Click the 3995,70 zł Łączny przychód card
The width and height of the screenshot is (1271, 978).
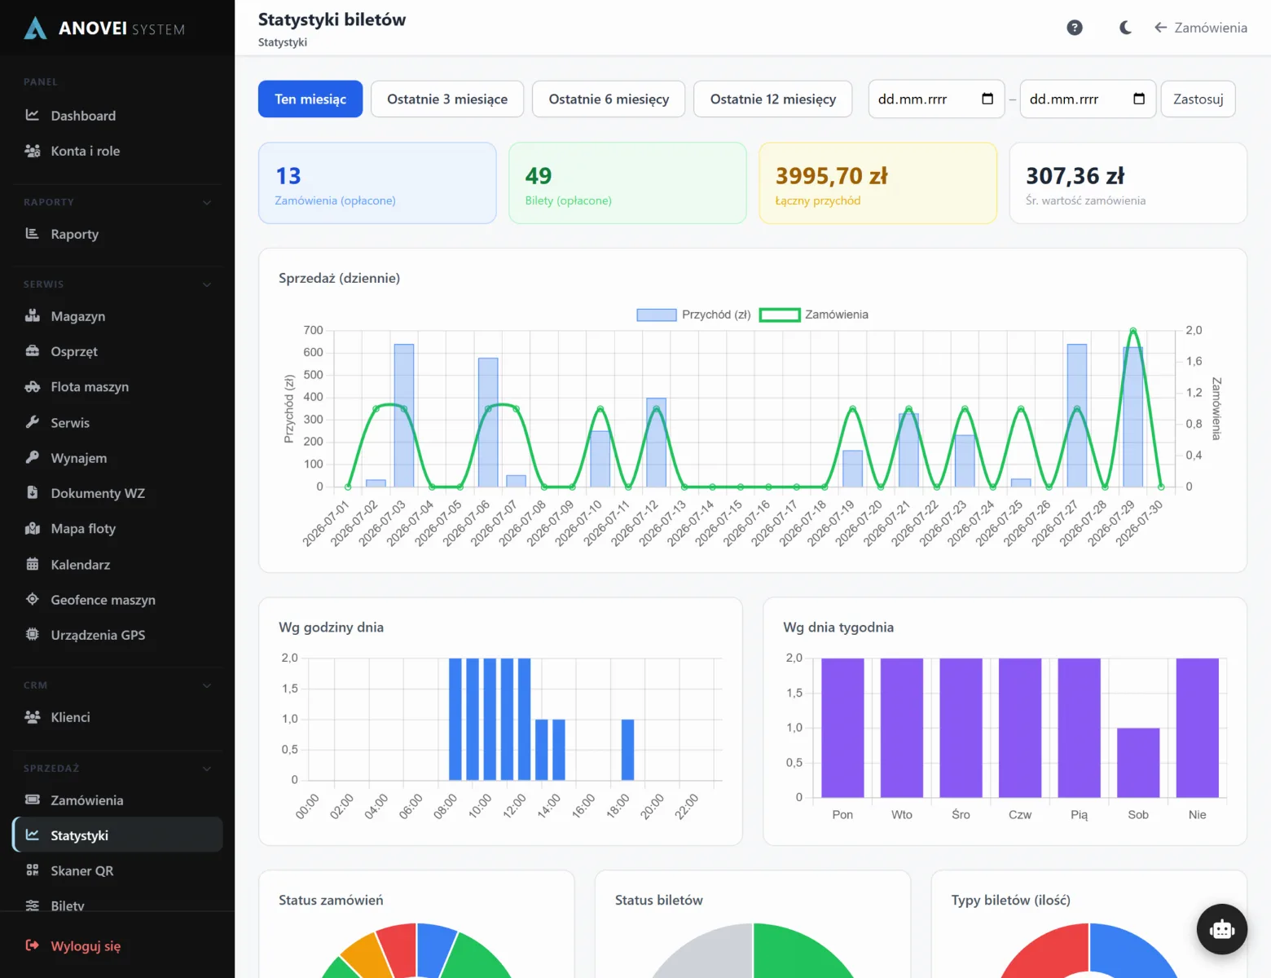tap(877, 183)
